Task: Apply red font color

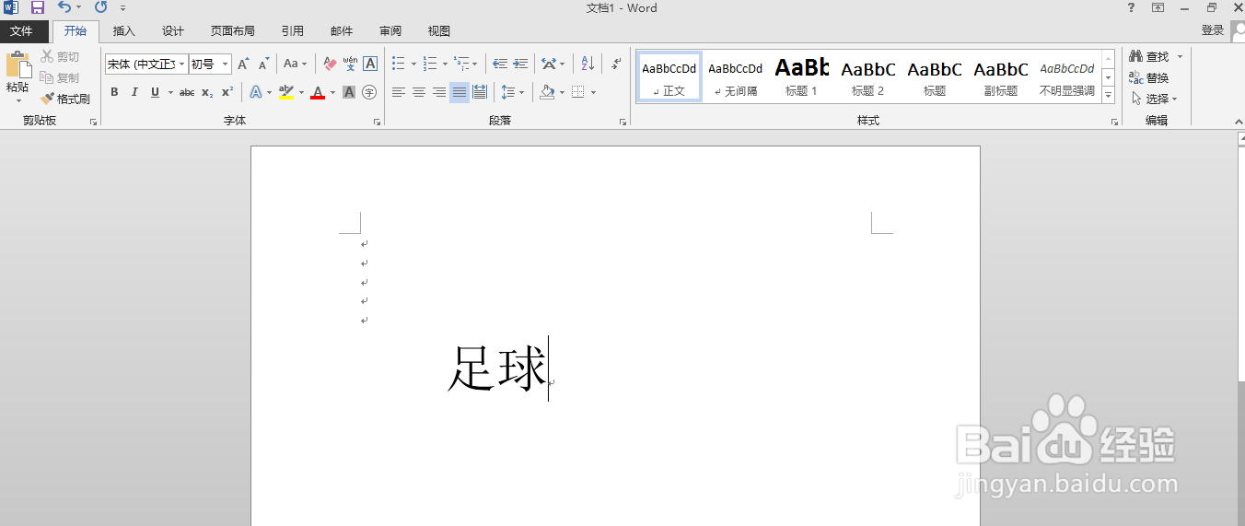Action: 318,92
